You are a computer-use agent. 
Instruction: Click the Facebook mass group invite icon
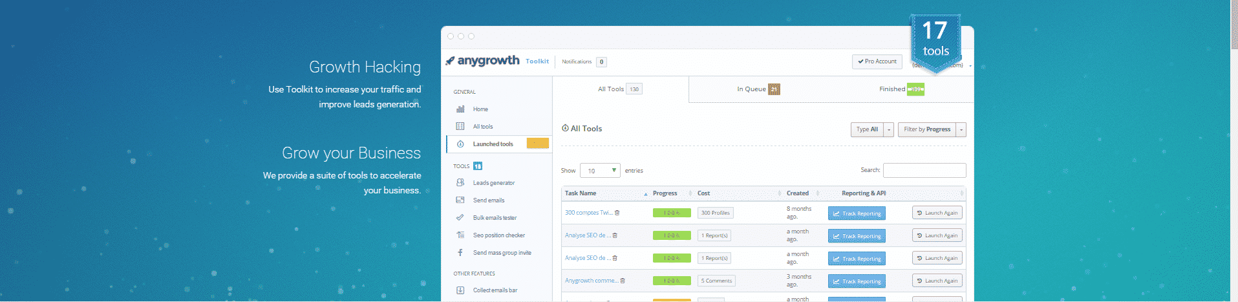[460, 253]
